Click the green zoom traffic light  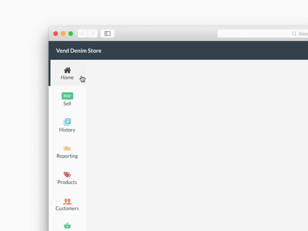pyautogui.click(x=70, y=33)
